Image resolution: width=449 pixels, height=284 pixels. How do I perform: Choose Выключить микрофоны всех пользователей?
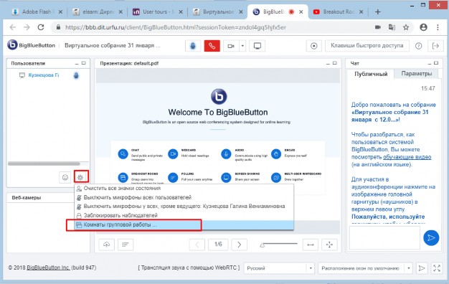click(x=184, y=197)
